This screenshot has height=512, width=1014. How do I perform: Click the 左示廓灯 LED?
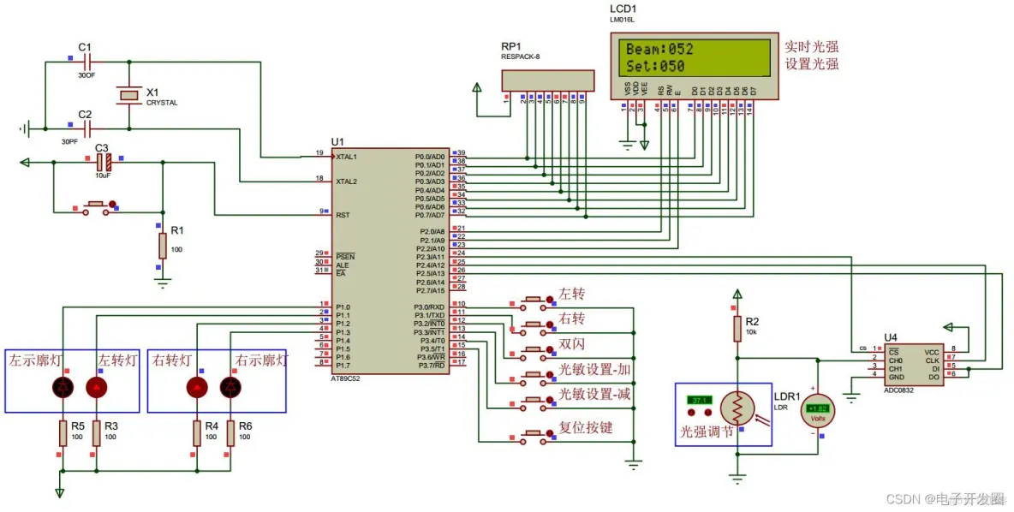[x=63, y=388]
